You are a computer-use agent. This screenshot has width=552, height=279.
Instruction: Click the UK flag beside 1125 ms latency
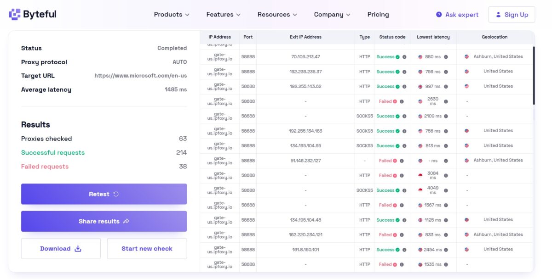[x=420, y=220]
